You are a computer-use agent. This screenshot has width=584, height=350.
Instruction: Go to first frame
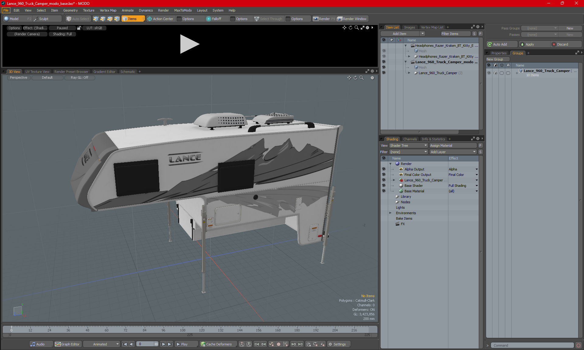pos(124,344)
